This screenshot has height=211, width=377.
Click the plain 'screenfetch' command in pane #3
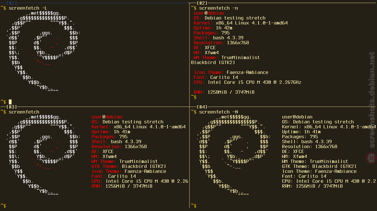tap(24, 112)
